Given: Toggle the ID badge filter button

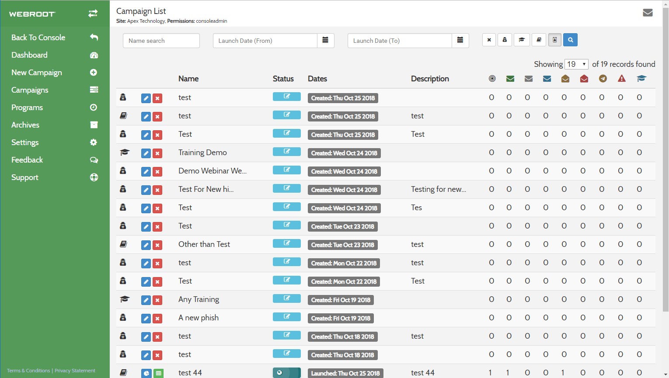Looking at the screenshot, I should click(554, 40).
